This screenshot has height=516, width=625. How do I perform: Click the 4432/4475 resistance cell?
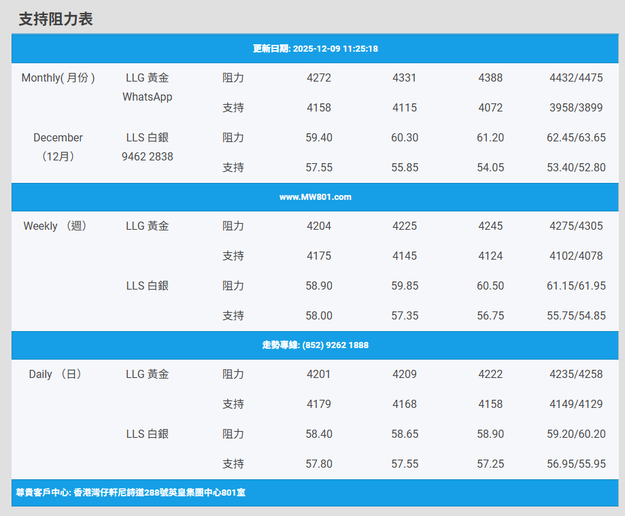pyautogui.click(x=576, y=78)
